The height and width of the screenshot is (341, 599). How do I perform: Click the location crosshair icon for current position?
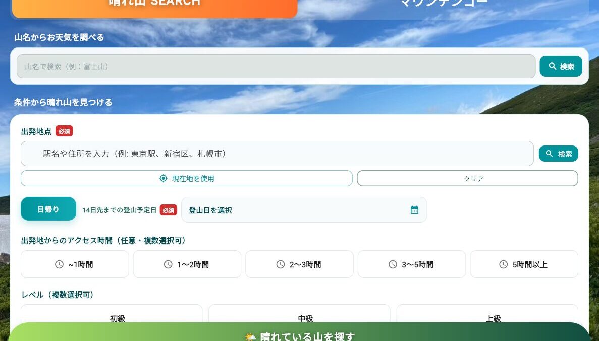pyautogui.click(x=163, y=178)
